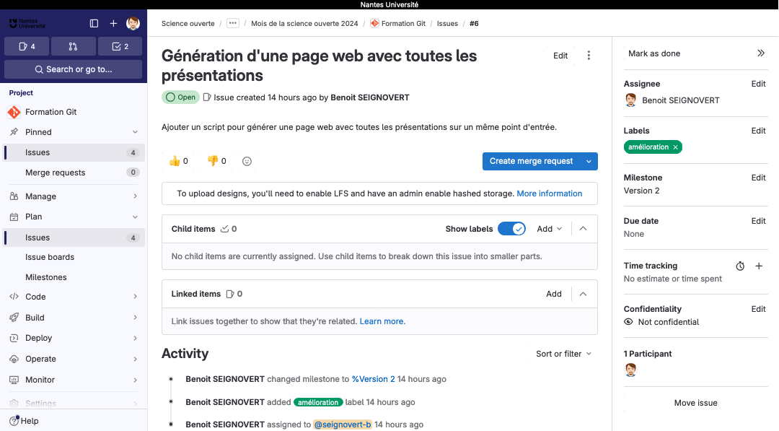Open Issues under Plan section
This screenshot has width=779, height=431.
point(74,238)
